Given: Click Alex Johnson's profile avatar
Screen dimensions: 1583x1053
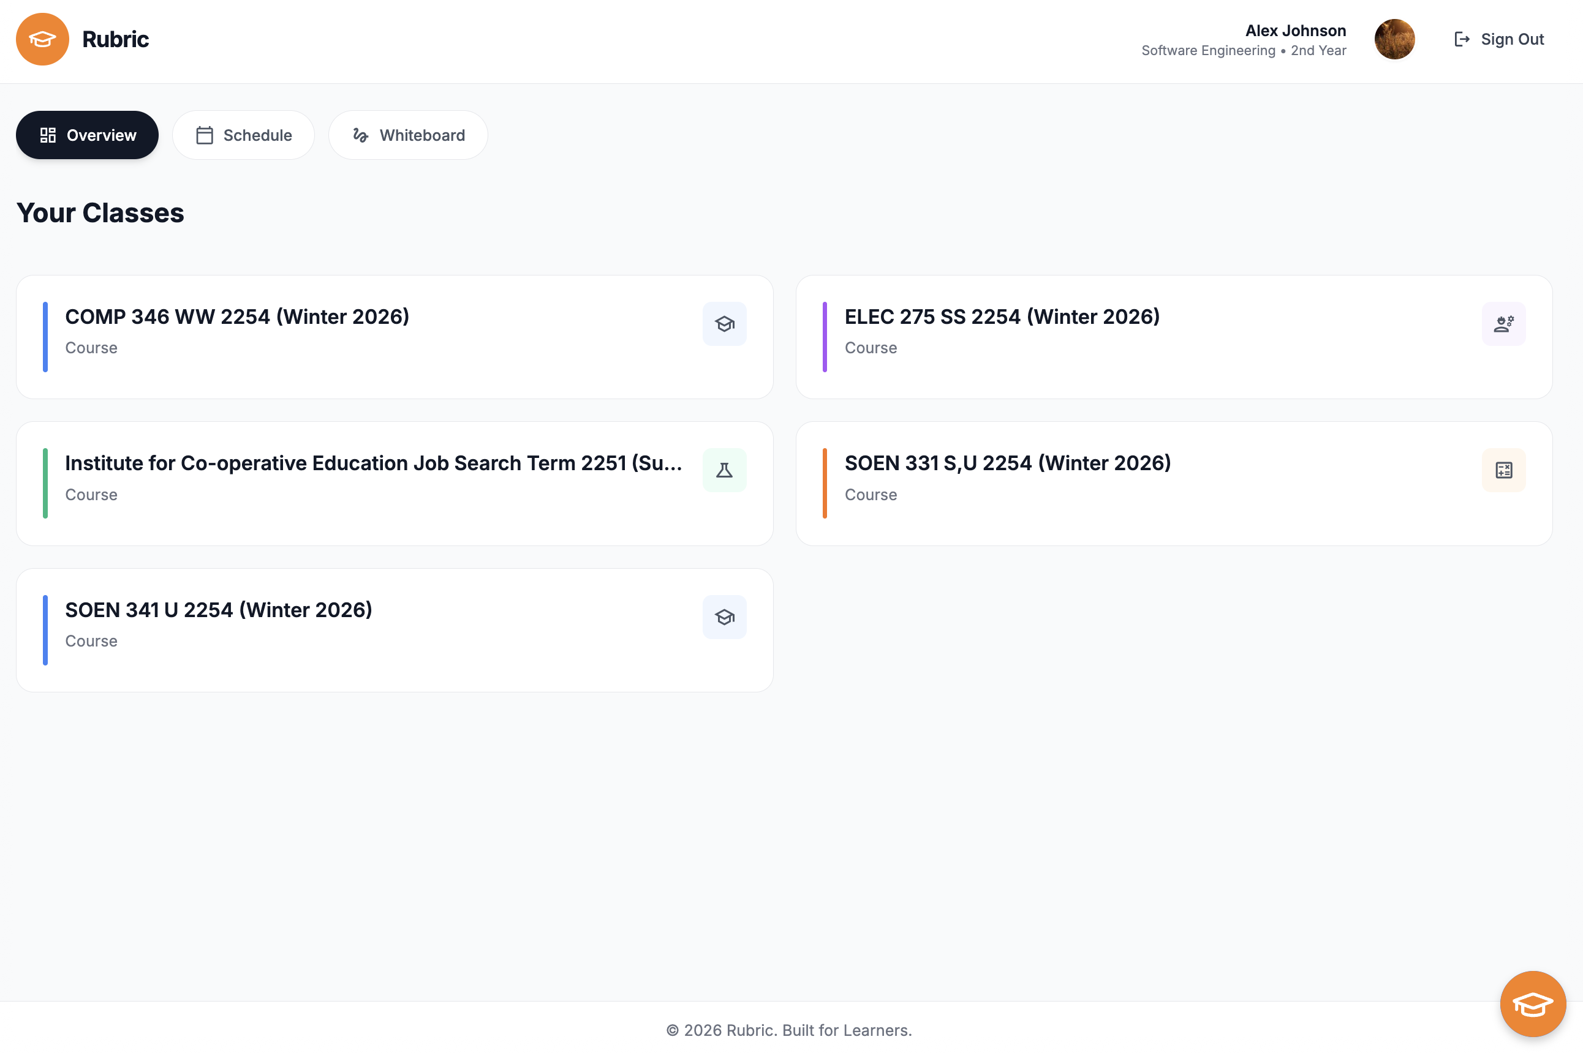Looking at the screenshot, I should click(x=1394, y=39).
